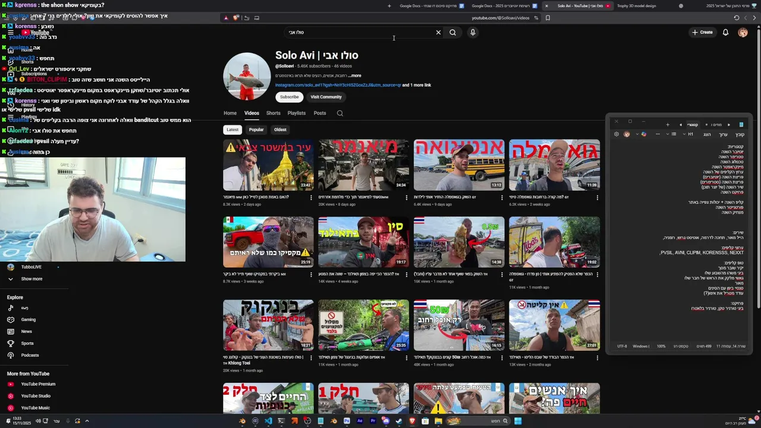Open After Effects from the taskbar

tap(360, 421)
